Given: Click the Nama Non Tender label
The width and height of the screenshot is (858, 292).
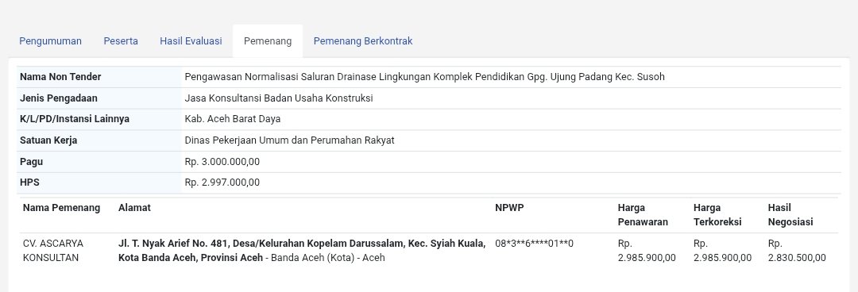Looking at the screenshot, I should 60,77.
